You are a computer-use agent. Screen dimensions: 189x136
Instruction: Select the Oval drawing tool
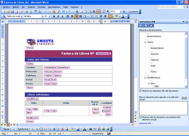point(45,129)
